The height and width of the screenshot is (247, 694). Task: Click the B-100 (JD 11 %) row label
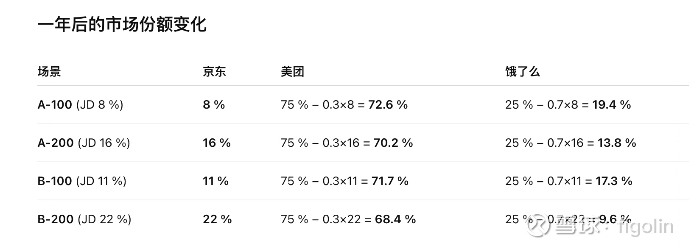tap(82, 181)
